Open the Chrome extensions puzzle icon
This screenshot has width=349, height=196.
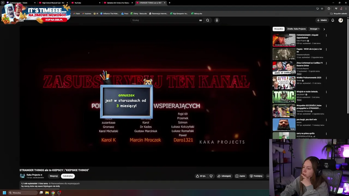[x=329, y=8]
